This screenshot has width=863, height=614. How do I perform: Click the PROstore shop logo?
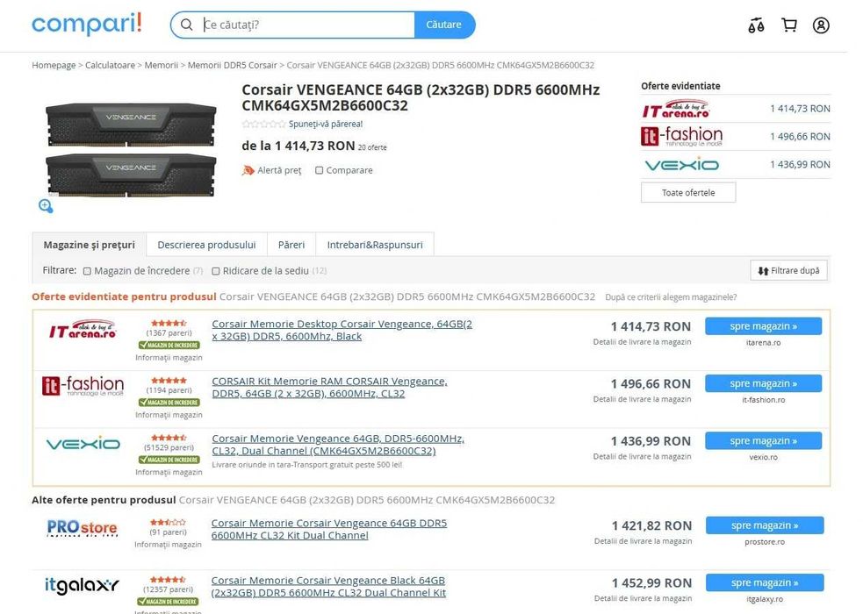[82, 528]
